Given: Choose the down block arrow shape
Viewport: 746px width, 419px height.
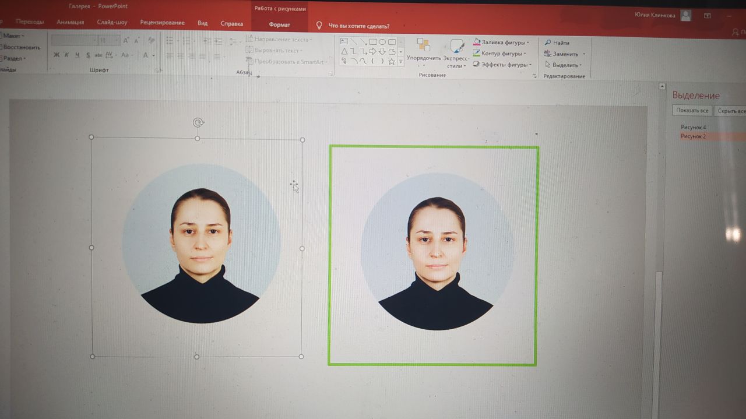Looking at the screenshot, I should [382, 51].
